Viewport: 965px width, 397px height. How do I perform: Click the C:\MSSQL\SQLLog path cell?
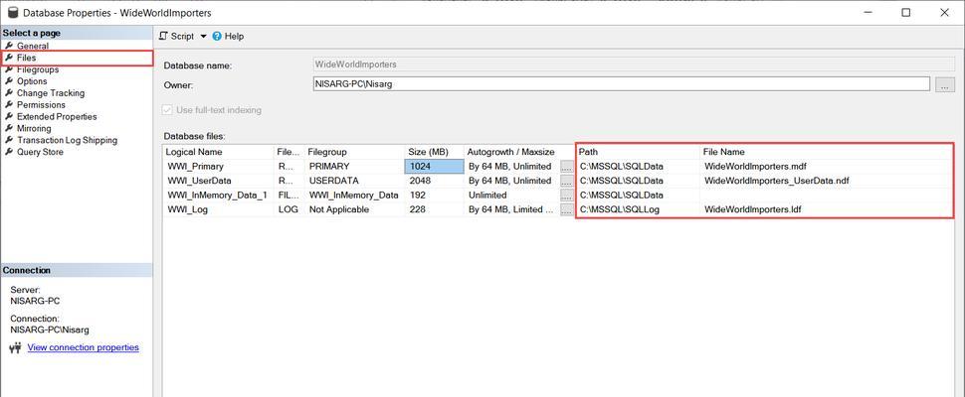(639, 209)
